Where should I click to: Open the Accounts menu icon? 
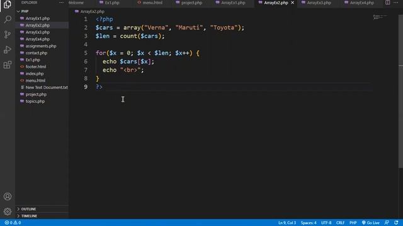point(8,196)
